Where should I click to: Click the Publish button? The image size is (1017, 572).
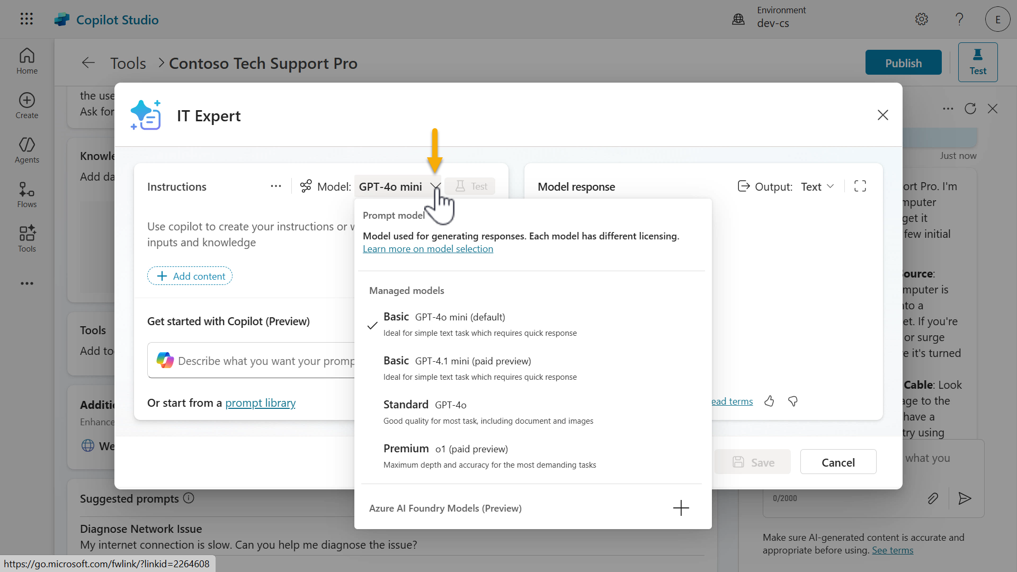point(903,62)
